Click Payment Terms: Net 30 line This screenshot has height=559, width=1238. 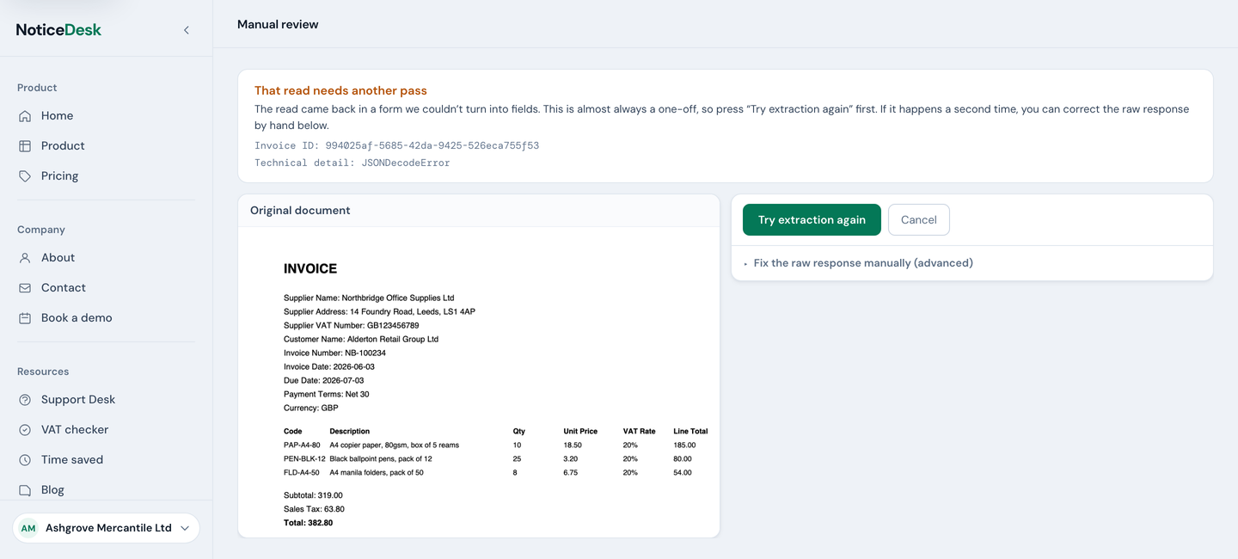(327, 394)
